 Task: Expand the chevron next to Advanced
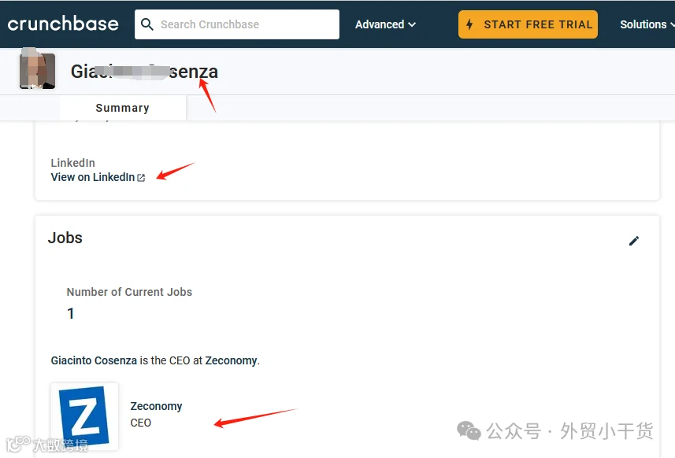tap(412, 24)
